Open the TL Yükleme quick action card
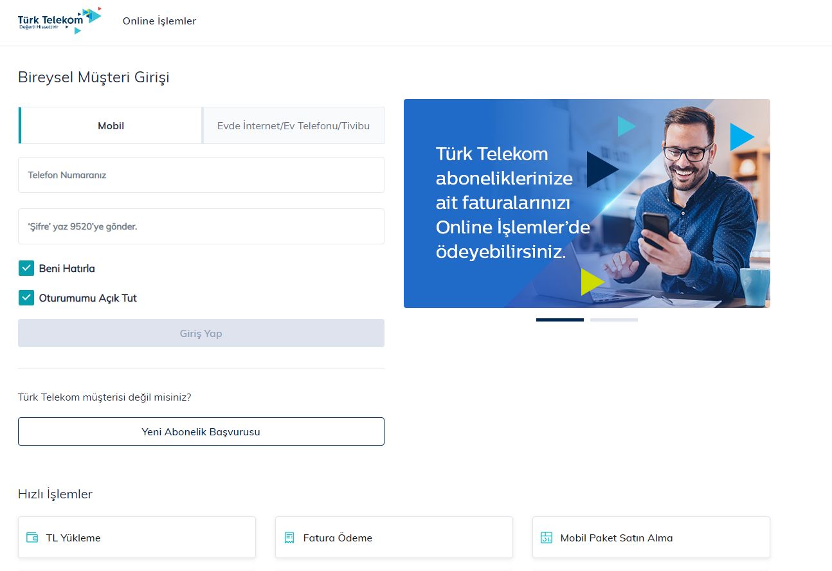This screenshot has width=832, height=571. click(136, 538)
